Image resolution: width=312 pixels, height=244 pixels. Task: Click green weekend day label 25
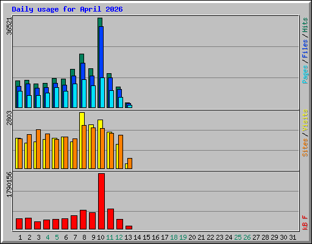tap(238, 237)
